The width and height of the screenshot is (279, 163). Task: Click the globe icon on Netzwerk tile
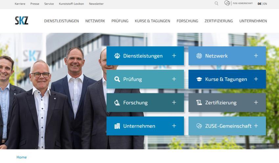point(199,56)
